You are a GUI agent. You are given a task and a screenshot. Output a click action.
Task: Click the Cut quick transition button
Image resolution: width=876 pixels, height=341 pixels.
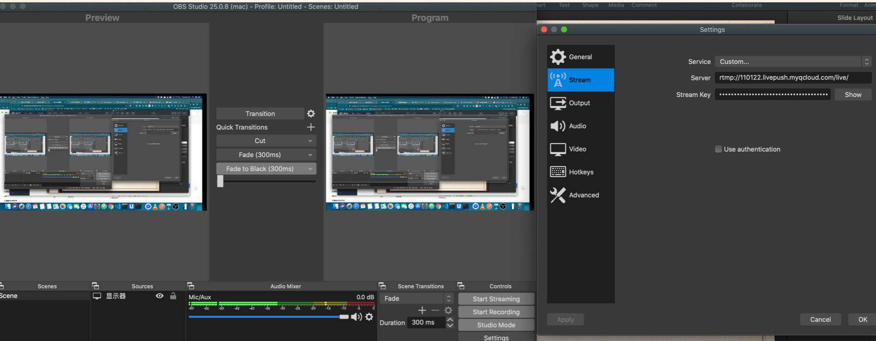[x=260, y=141]
